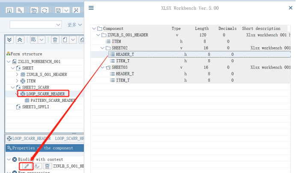The height and width of the screenshot is (173, 296).
Task: Collapse the SHEET03 folder in dialog
Action: 102,67
